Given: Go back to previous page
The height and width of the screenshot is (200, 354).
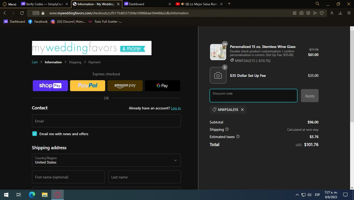Looking at the screenshot, I should pyautogui.click(x=5, y=13).
